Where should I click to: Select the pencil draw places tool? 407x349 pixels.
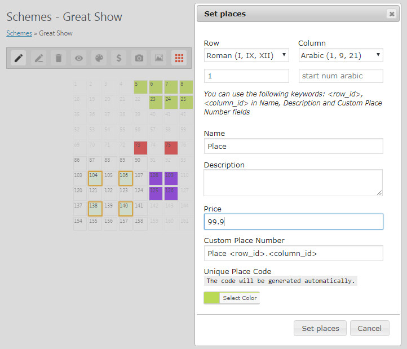coord(19,58)
